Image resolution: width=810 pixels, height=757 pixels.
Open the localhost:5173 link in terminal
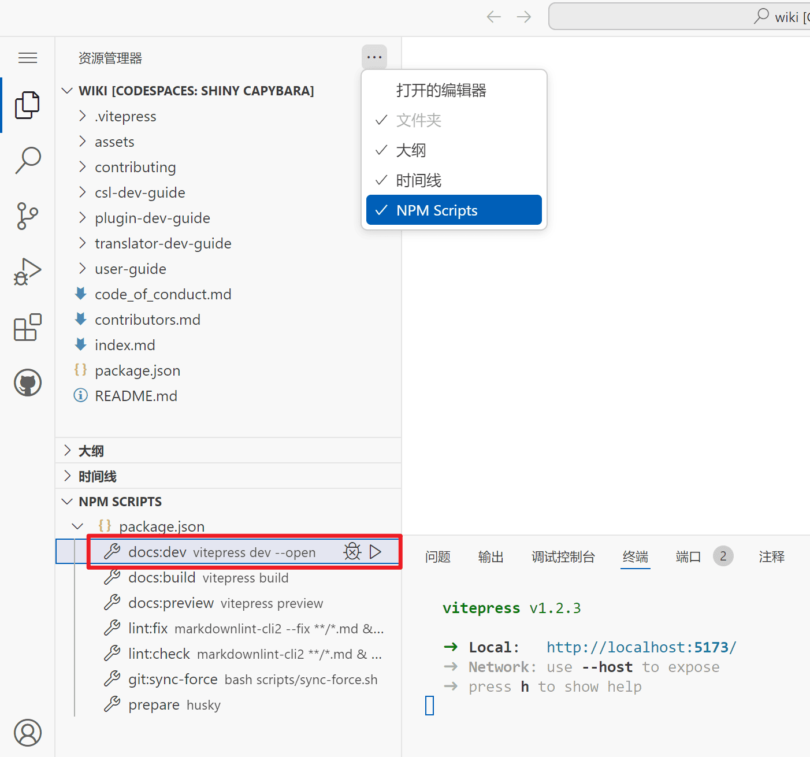point(641,647)
